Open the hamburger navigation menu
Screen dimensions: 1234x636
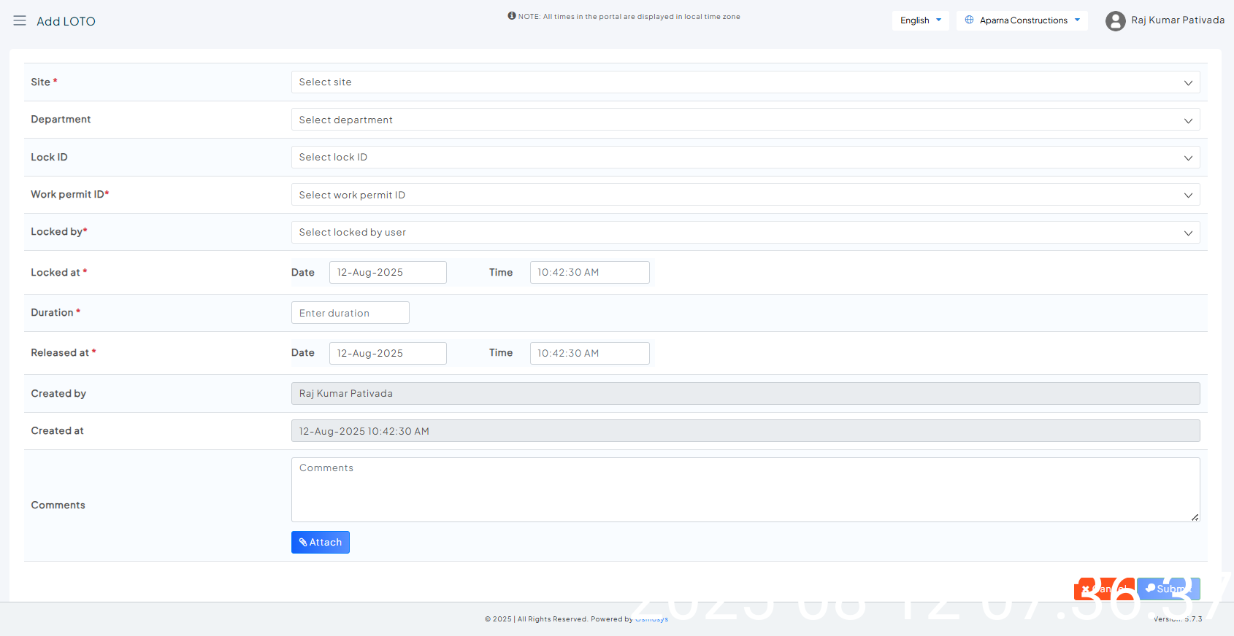point(20,21)
